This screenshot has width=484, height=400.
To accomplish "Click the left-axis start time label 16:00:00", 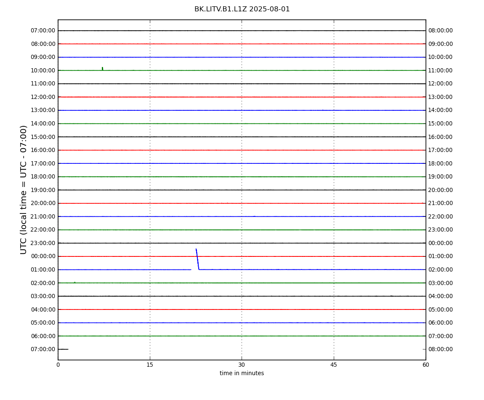I will 43,150.
